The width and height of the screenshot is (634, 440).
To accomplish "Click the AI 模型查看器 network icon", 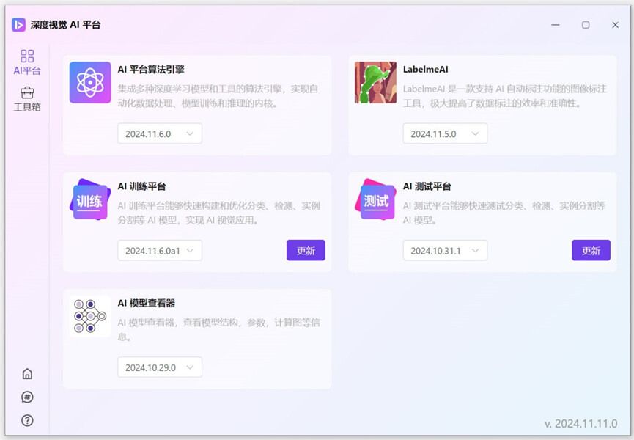I will coord(90,316).
